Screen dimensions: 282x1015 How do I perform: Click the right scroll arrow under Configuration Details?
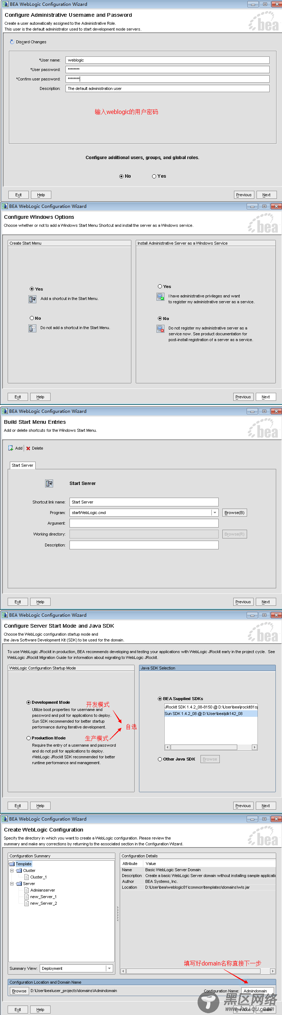pyautogui.click(x=273, y=971)
